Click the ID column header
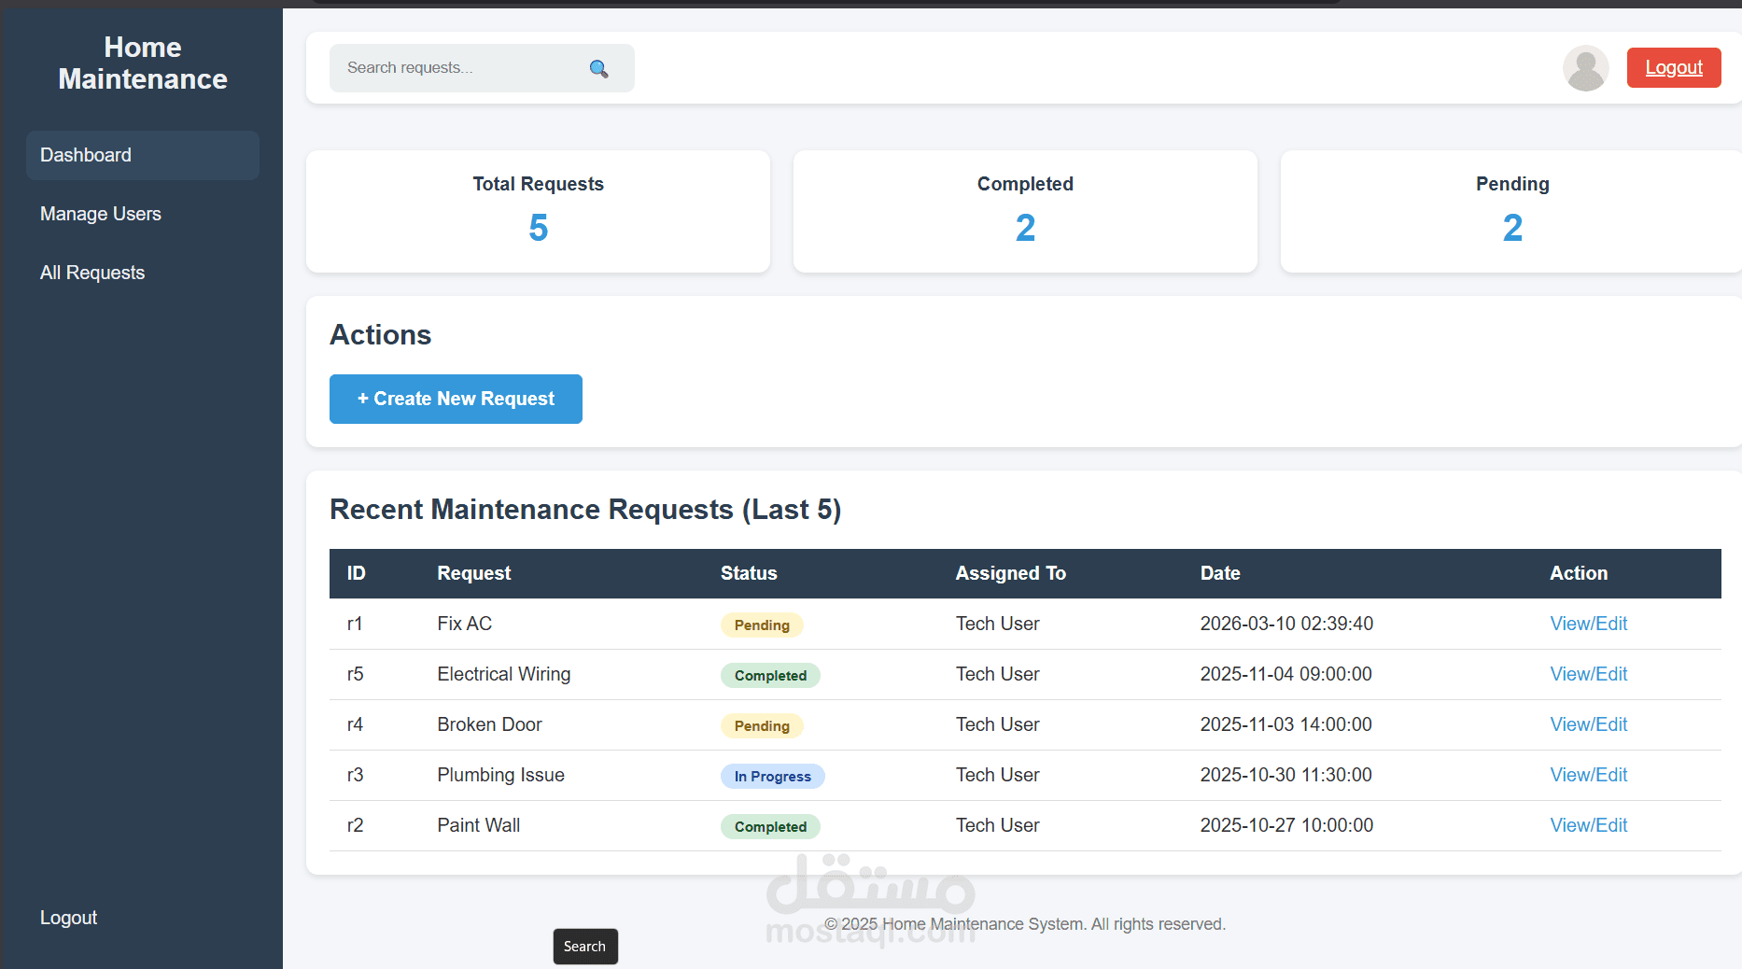The image size is (1742, 969). (356, 573)
